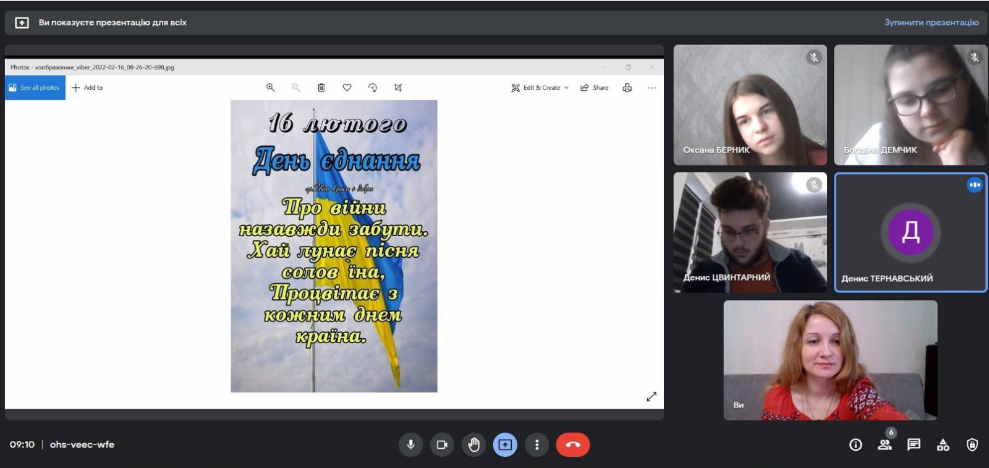Click Денис ТЕРНАВСЬКИЙ participant tile
The width and height of the screenshot is (989, 468).
[910, 232]
